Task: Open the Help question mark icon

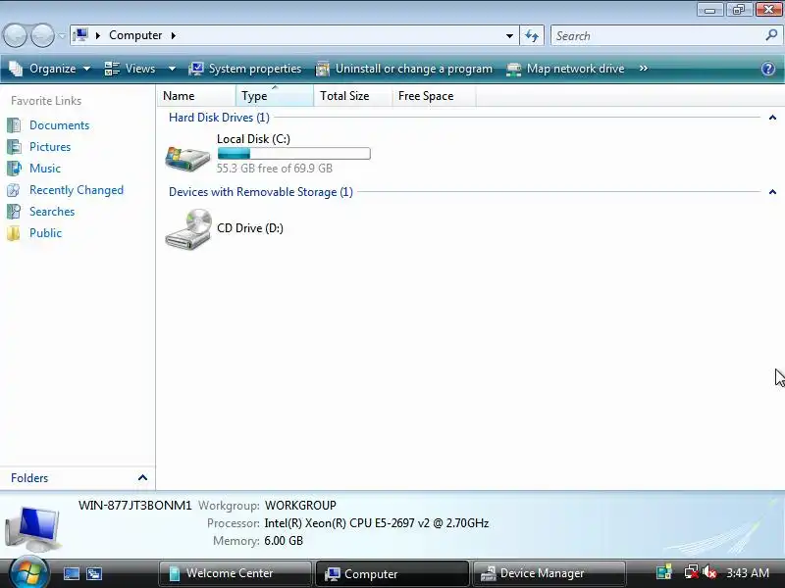Action: click(768, 69)
